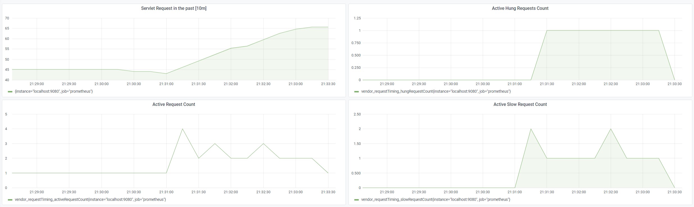The height and width of the screenshot is (207, 694).
Task: Open the Active Slow Request Count title menu
Action: pos(520,104)
